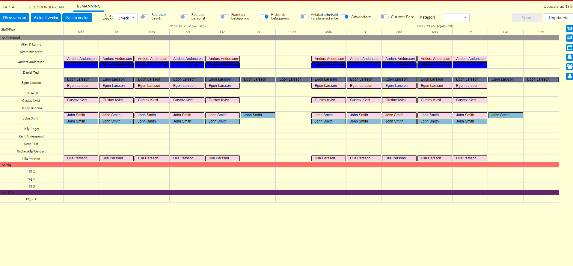Click John Smith blue shift on Saturday week 38
This screenshot has width=573, height=266.
pyautogui.click(x=258, y=115)
